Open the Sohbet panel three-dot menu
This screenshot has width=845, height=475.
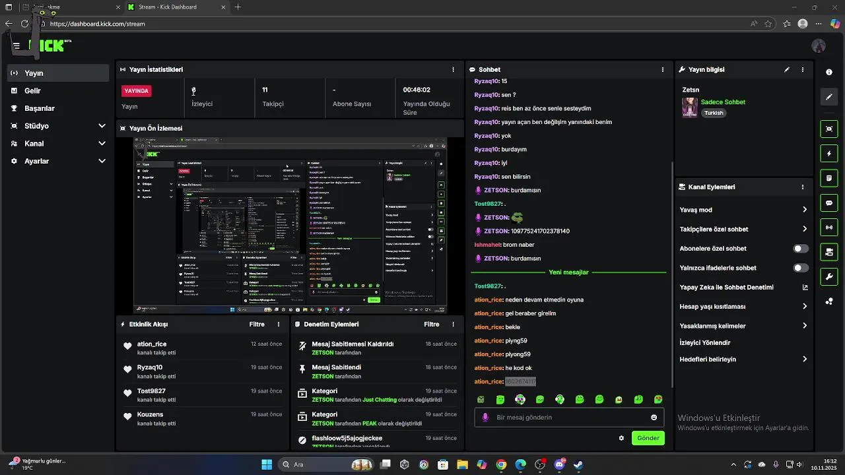pos(663,69)
